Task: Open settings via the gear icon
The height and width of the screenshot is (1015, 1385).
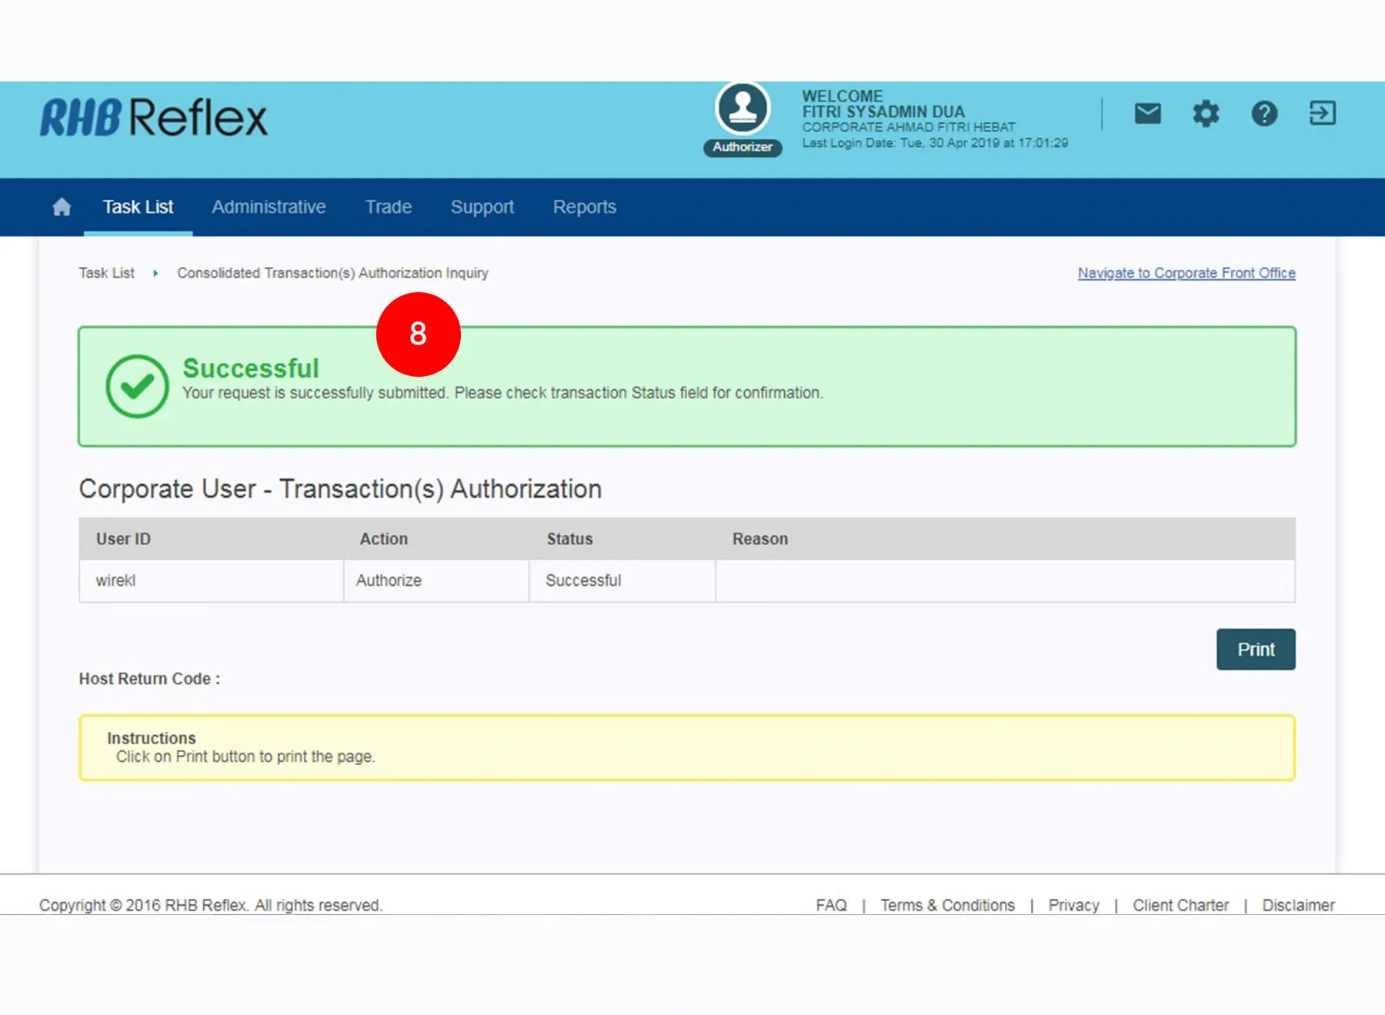Action: point(1206,114)
